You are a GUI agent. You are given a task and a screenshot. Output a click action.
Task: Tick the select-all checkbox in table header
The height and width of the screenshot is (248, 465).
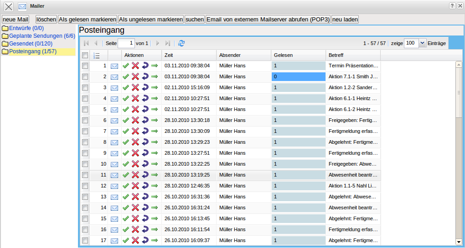pos(85,55)
